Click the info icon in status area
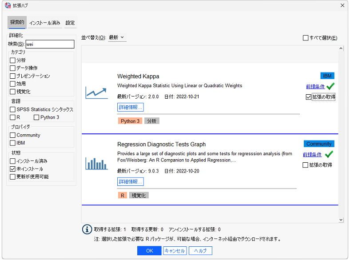This screenshot has height=261, width=350. pos(87,229)
